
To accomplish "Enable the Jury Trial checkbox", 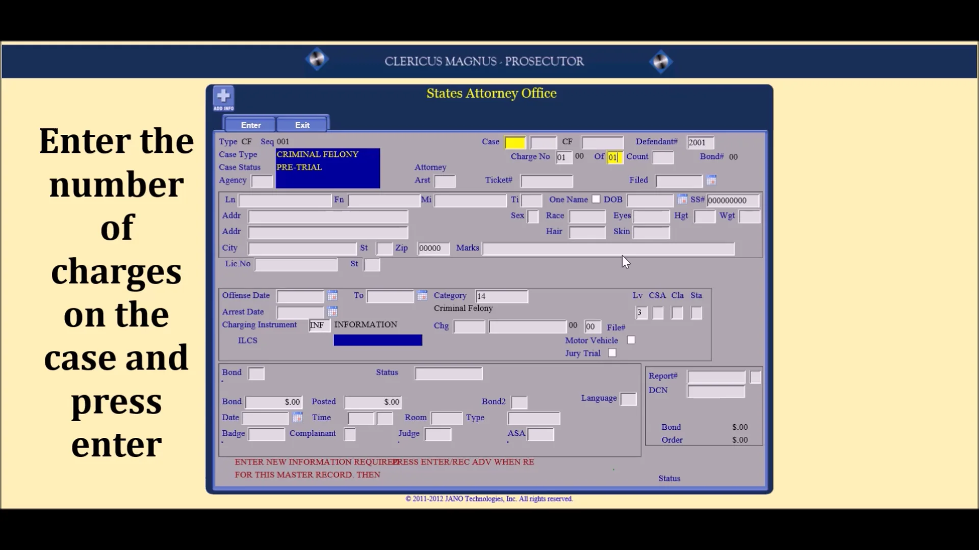I will (612, 352).
